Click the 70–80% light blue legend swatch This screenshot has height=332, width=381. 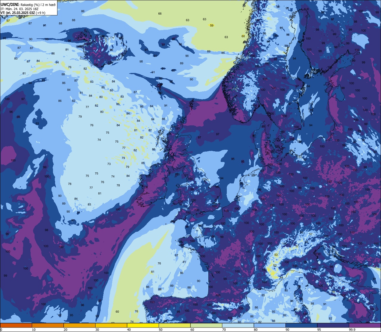(x=238, y=325)
